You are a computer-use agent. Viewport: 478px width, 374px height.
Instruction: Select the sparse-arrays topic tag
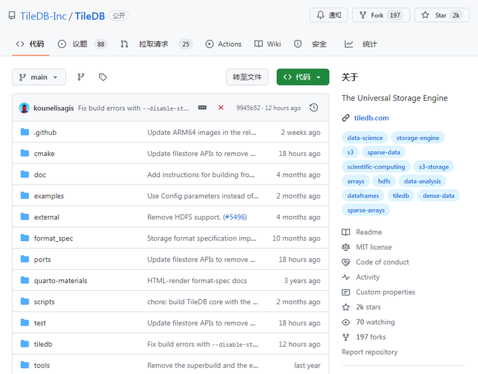pyautogui.click(x=366, y=210)
